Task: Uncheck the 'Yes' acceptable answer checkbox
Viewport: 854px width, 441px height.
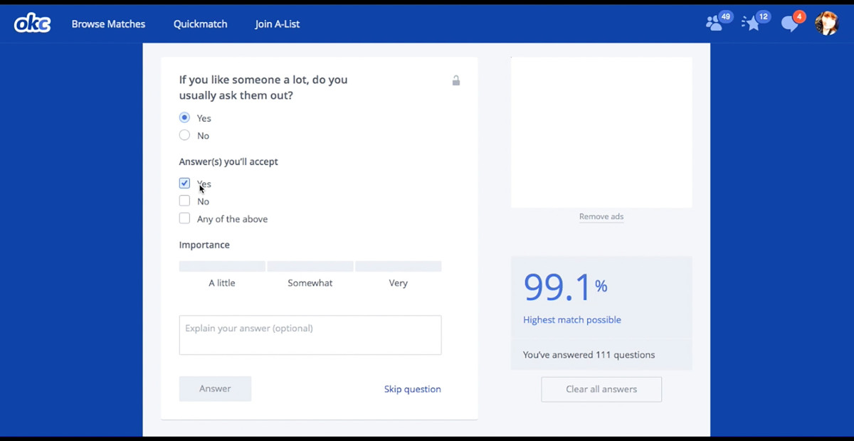Action: point(185,184)
